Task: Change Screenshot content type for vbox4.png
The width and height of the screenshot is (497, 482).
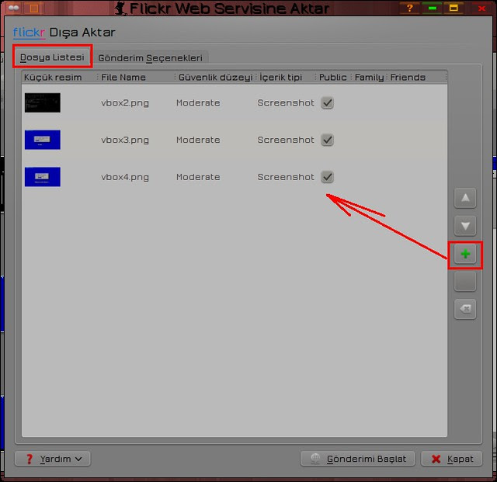Action: 286,177
